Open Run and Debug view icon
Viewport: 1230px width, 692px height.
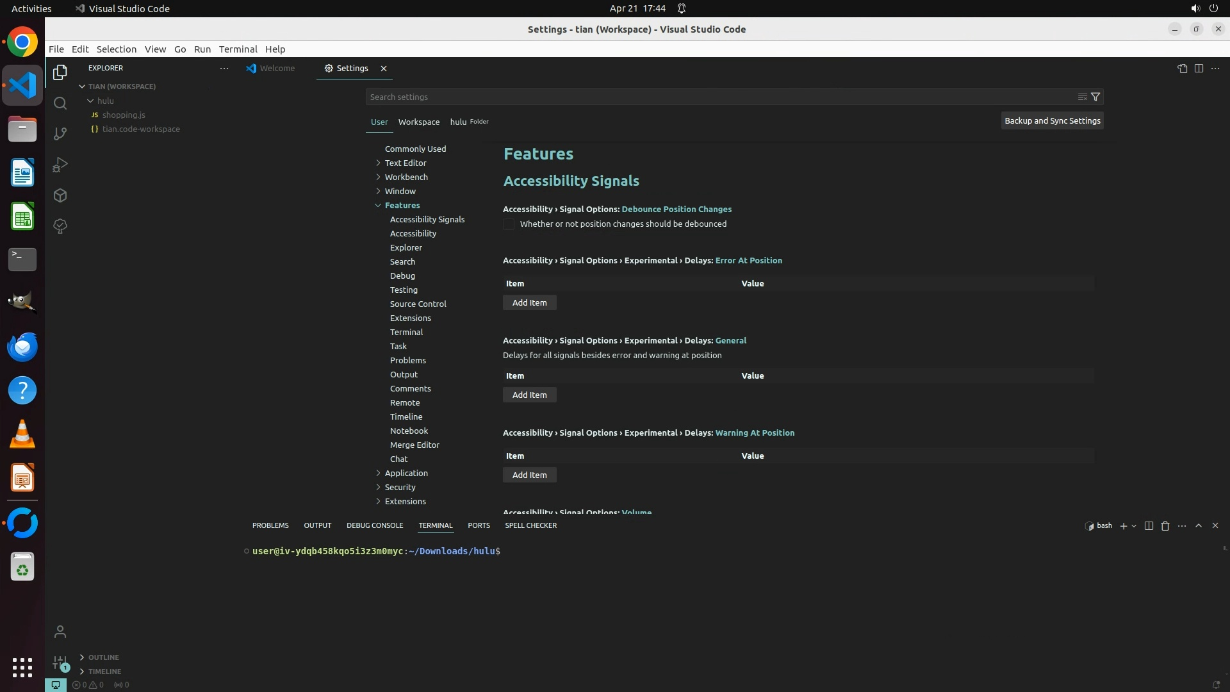click(60, 165)
